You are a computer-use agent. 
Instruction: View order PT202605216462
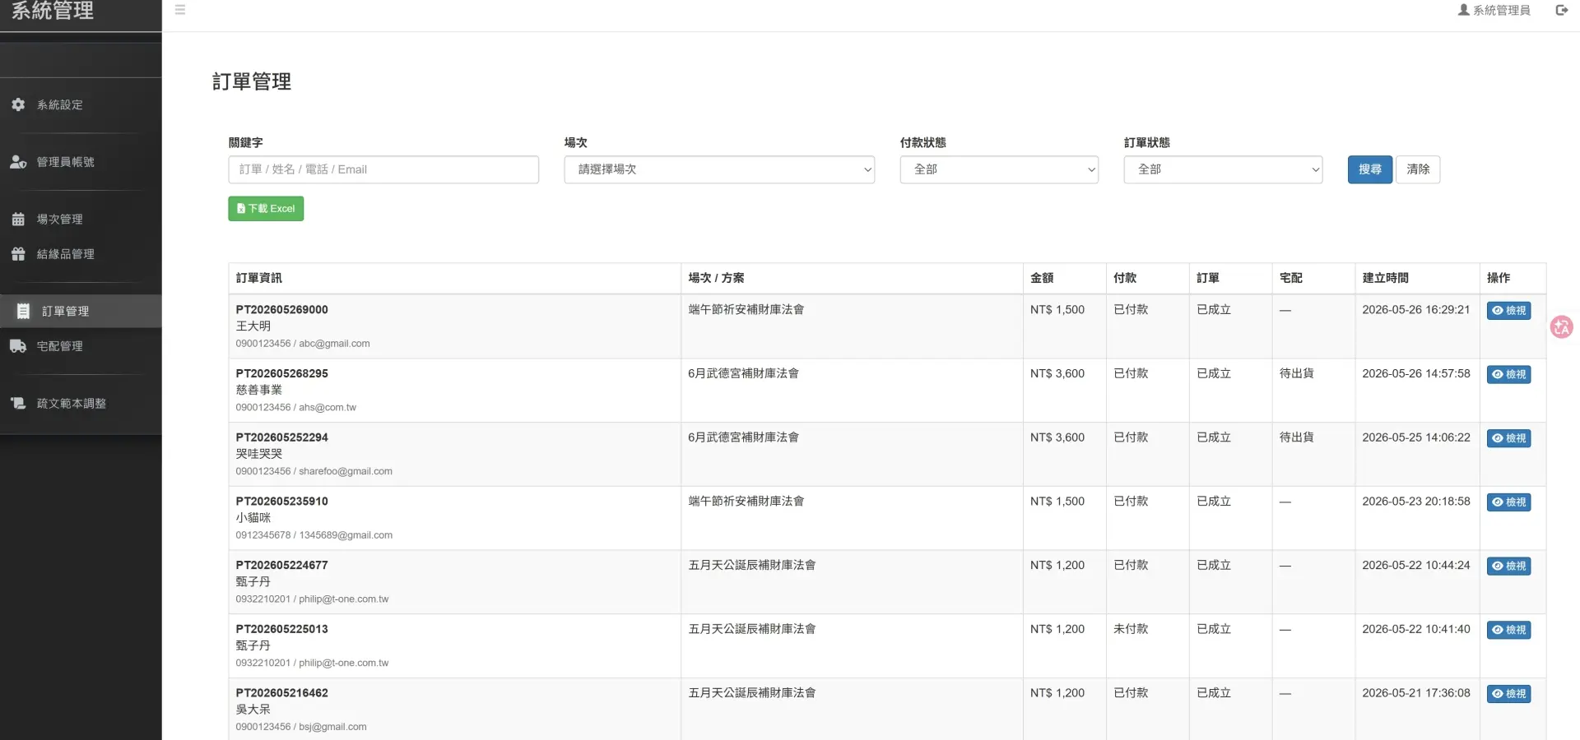[x=1508, y=694]
